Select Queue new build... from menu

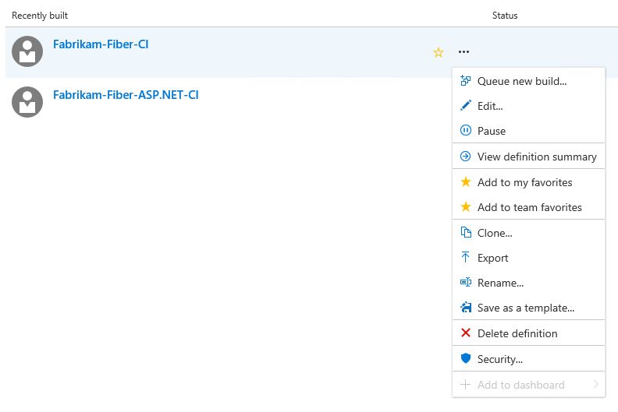528,81
